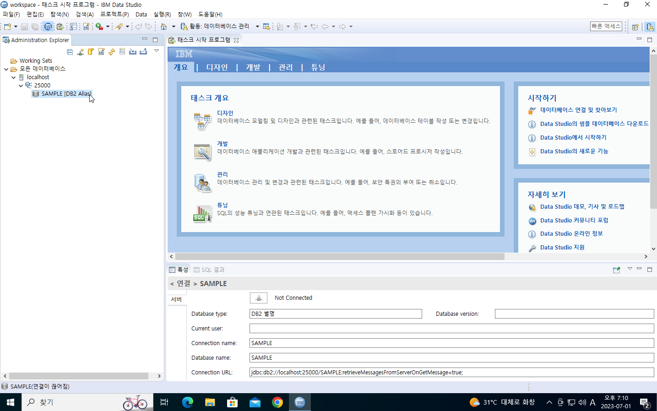Screen dimensions: 657x411
Task: Click the database activity icon beside 활동
Action: click(x=184, y=27)
